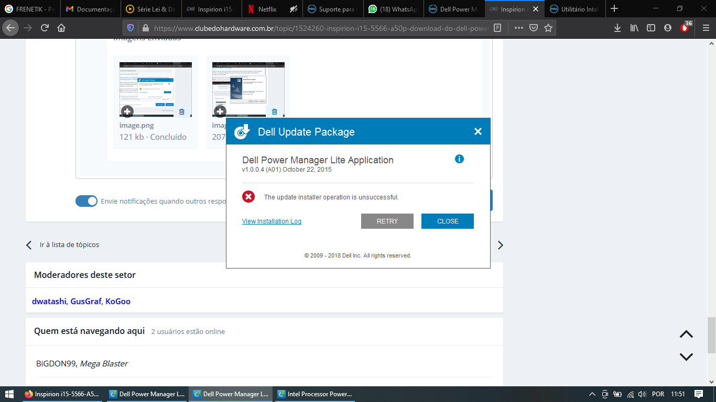Image resolution: width=716 pixels, height=402 pixels.
Task: Toggle reader view for page
Action: (x=497, y=28)
